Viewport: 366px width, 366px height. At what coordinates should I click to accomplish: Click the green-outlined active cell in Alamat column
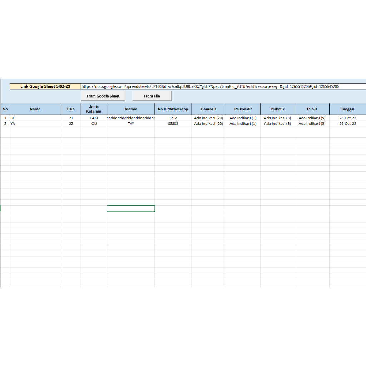pyautogui.click(x=131, y=208)
